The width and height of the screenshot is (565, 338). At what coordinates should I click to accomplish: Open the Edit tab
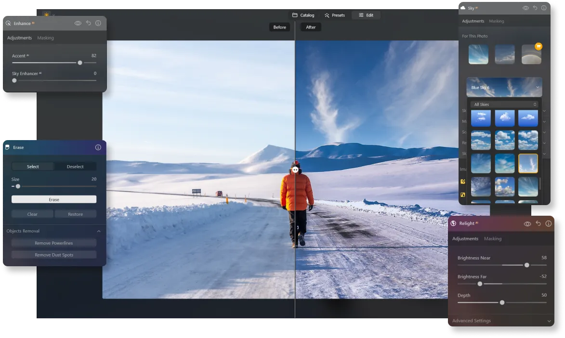click(366, 15)
